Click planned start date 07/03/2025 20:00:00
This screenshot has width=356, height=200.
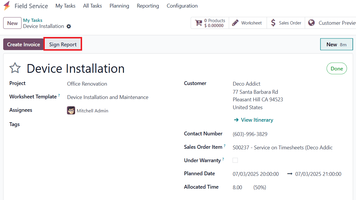(256, 174)
